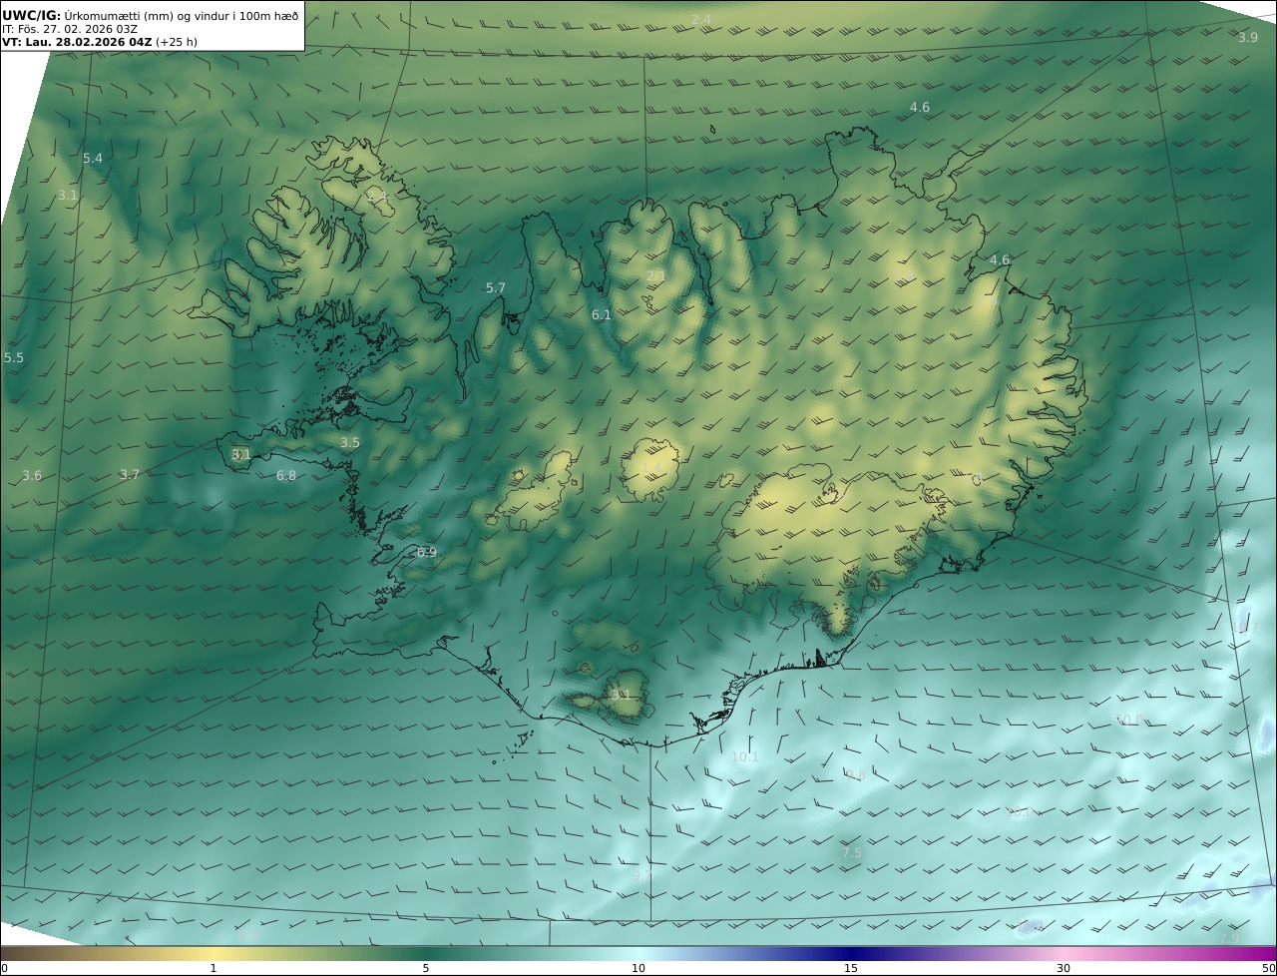The height and width of the screenshot is (976, 1277).
Task: Select the '6.1' value label
Action: pyautogui.click(x=602, y=314)
